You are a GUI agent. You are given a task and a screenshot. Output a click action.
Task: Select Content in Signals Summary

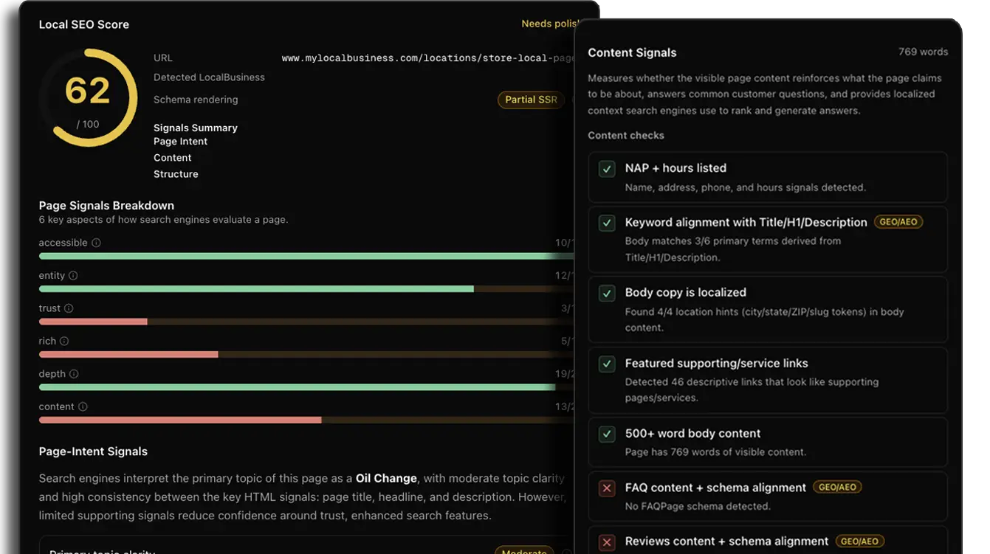[173, 158]
